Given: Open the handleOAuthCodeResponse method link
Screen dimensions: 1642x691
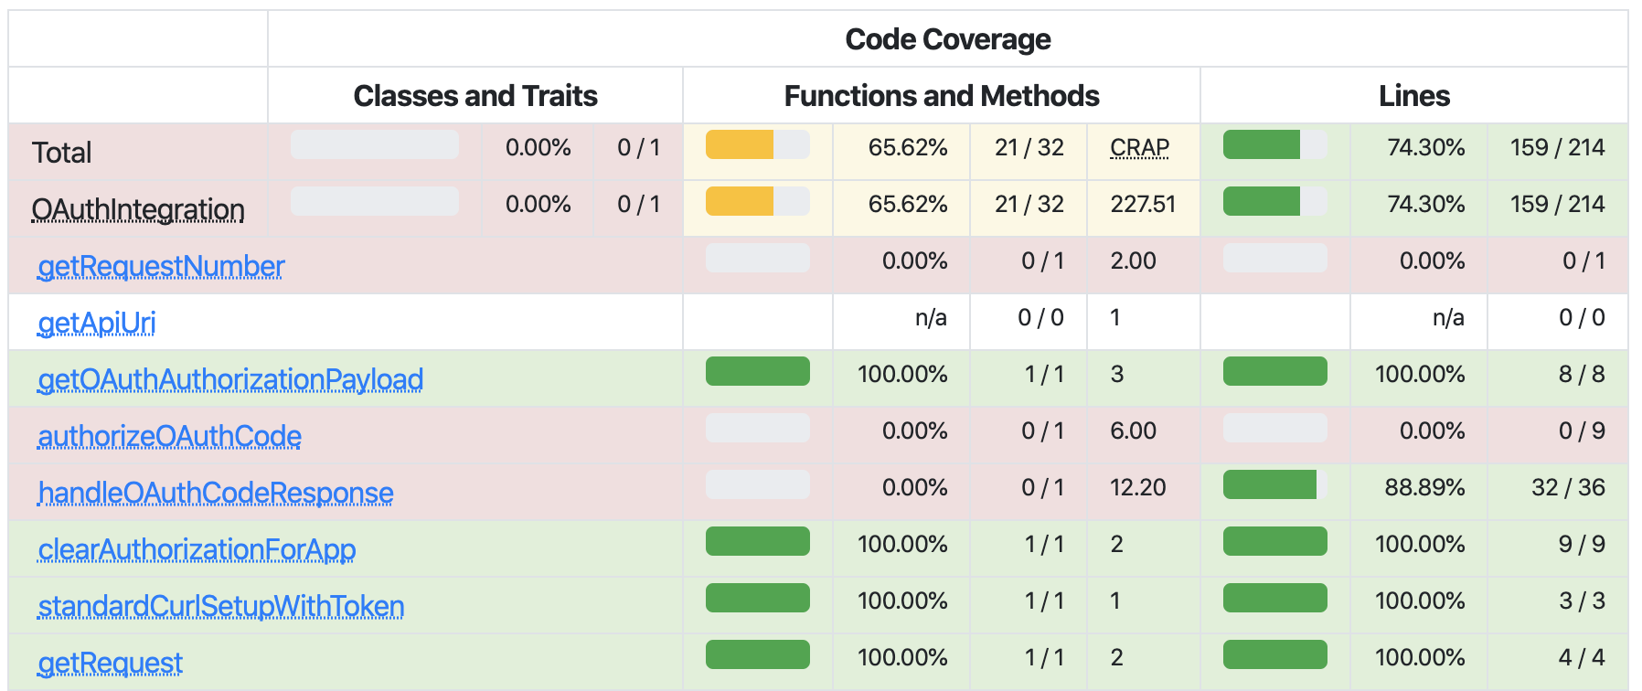Looking at the screenshot, I should pos(216,493).
